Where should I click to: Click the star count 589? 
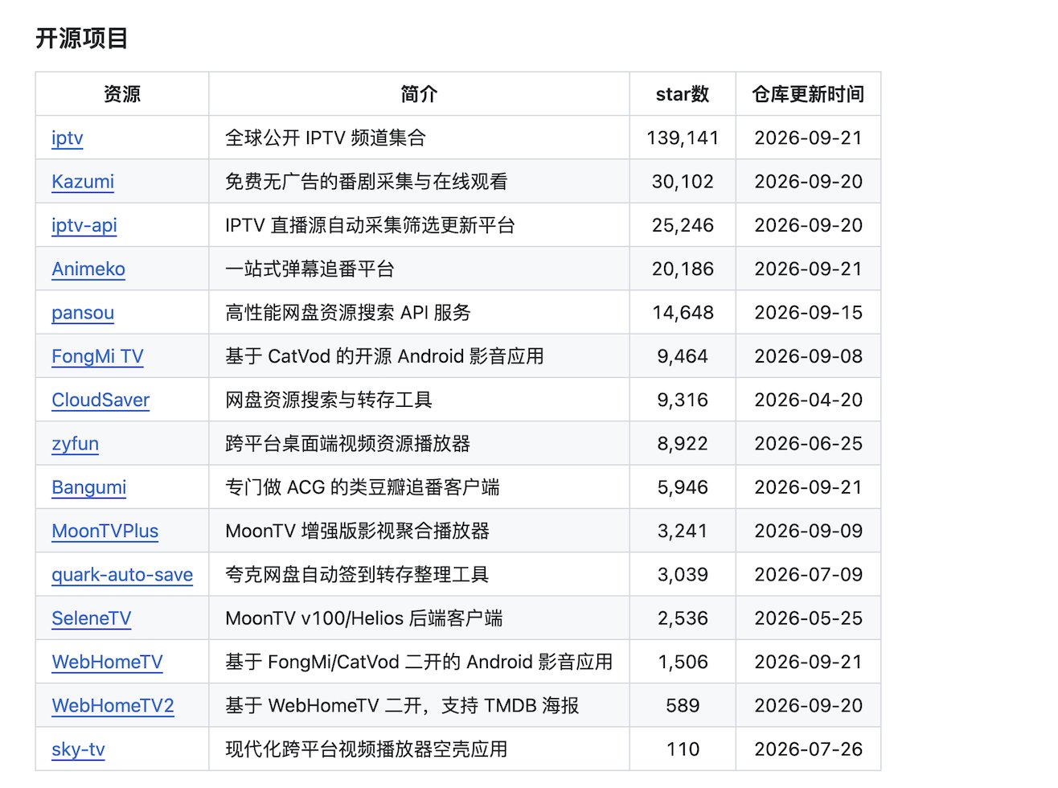(683, 706)
